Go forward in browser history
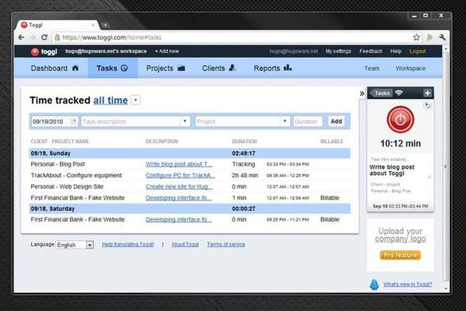Screen dimensions: 466x311 tap(33, 37)
